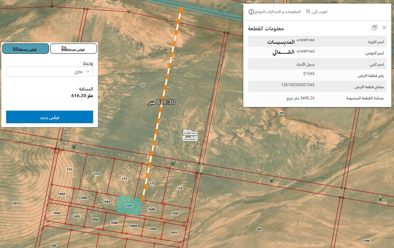The width and height of the screenshot is (394, 248).
Task: Click parcel label 54 on the map
Action: [259, 229]
